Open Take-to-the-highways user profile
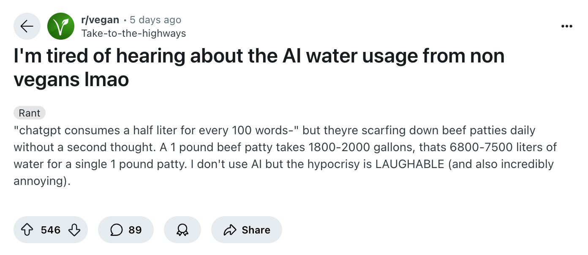This screenshot has width=588, height=255. (x=133, y=33)
